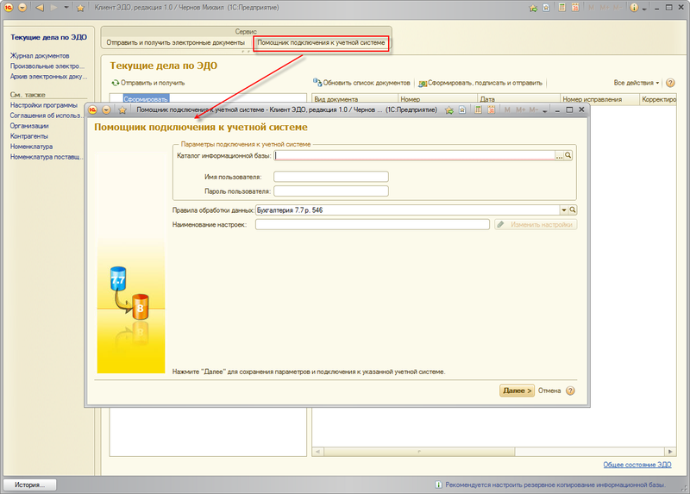Open the orange dropdown button in the dialog title
The height and width of the screenshot is (494, 690).
tap(106, 110)
